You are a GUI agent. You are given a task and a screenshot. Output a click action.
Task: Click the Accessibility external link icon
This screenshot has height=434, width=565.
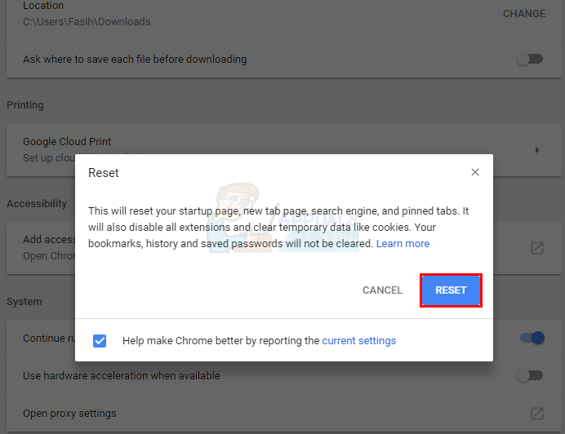click(536, 248)
